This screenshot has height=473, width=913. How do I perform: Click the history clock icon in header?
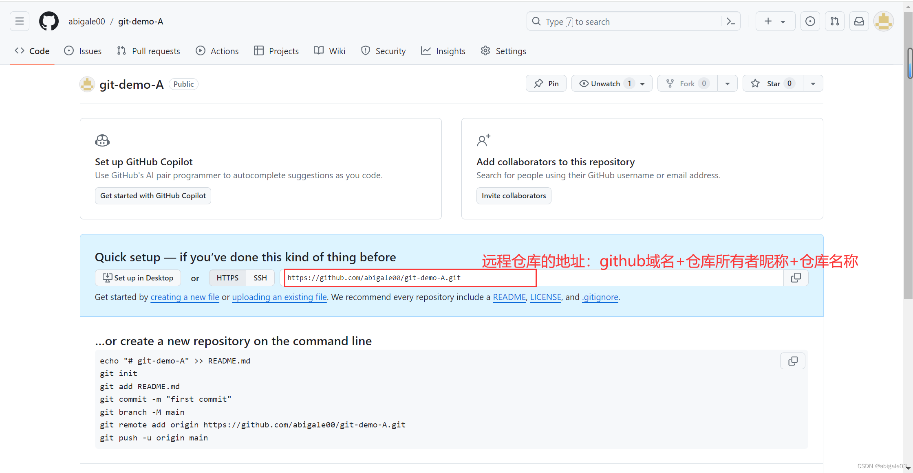pyautogui.click(x=810, y=21)
